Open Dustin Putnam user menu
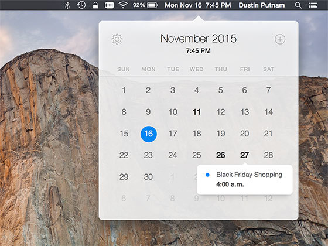 [x=262, y=5]
